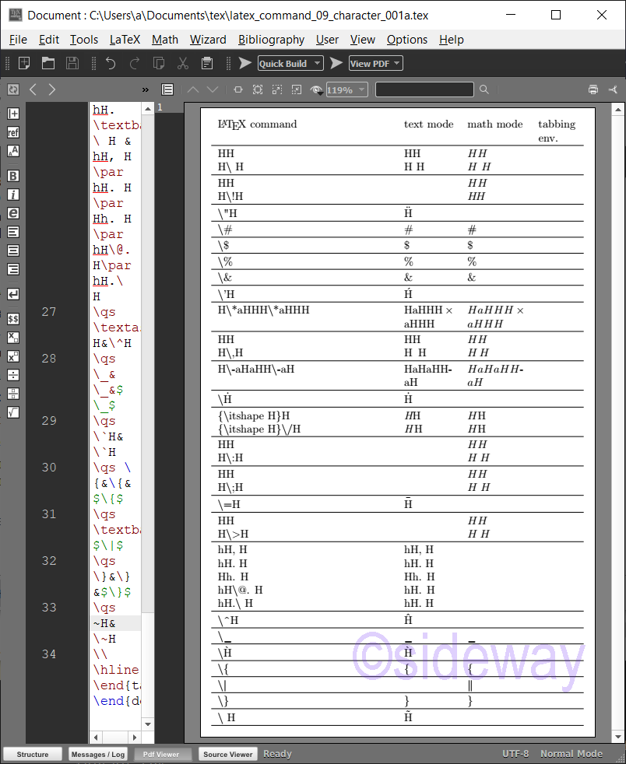
Task: Open the Wizard menu
Action: pos(208,40)
